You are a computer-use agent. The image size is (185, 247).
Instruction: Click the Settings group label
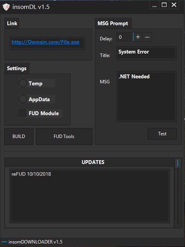tap(17, 68)
